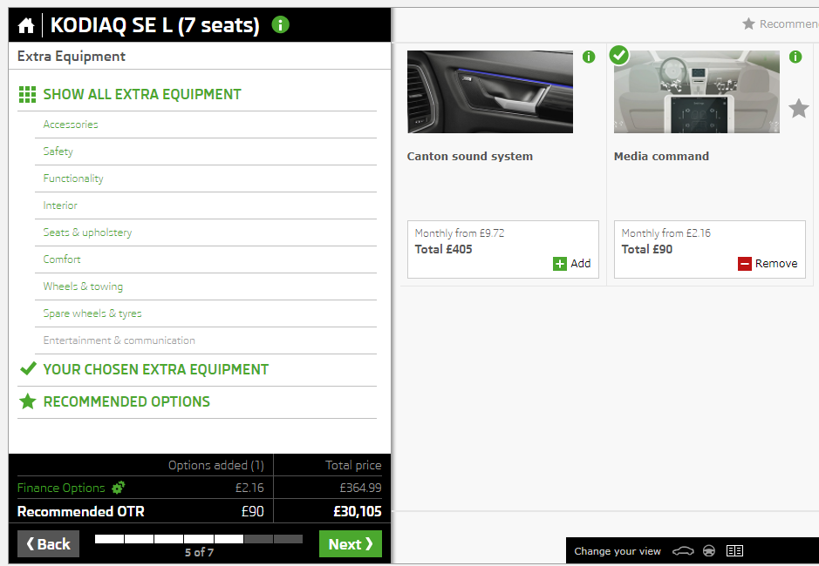This screenshot has height=566, width=819.
Task: Click the green star icon for recommended options
Action: (x=28, y=401)
